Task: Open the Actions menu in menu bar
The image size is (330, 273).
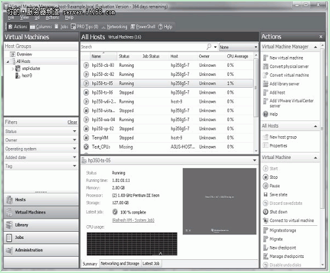Action: click(52, 17)
